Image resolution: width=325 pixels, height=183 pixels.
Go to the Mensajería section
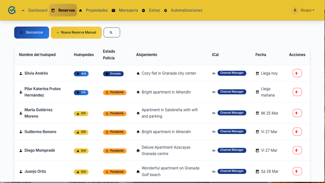[x=128, y=10]
